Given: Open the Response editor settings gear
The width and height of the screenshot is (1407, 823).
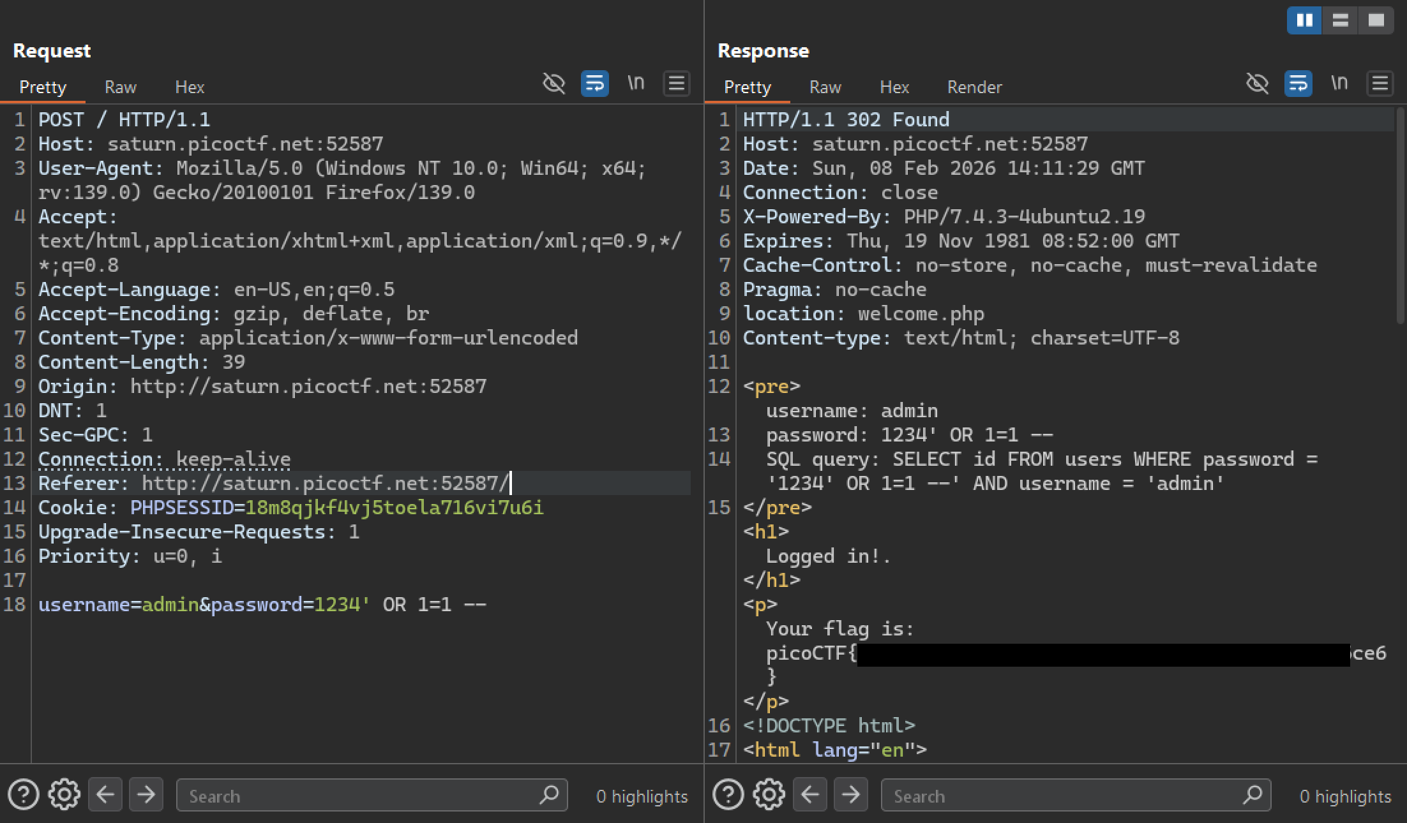Looking at the screenshot, I should (769, 794).
